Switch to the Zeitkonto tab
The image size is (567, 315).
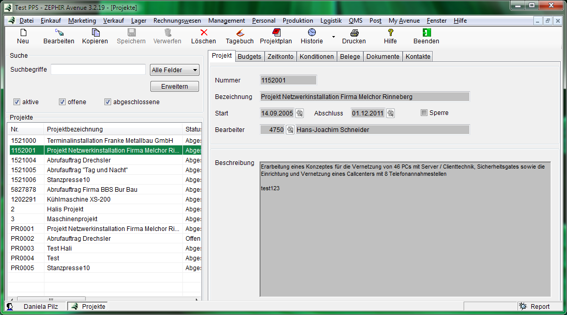click(280, 57)
